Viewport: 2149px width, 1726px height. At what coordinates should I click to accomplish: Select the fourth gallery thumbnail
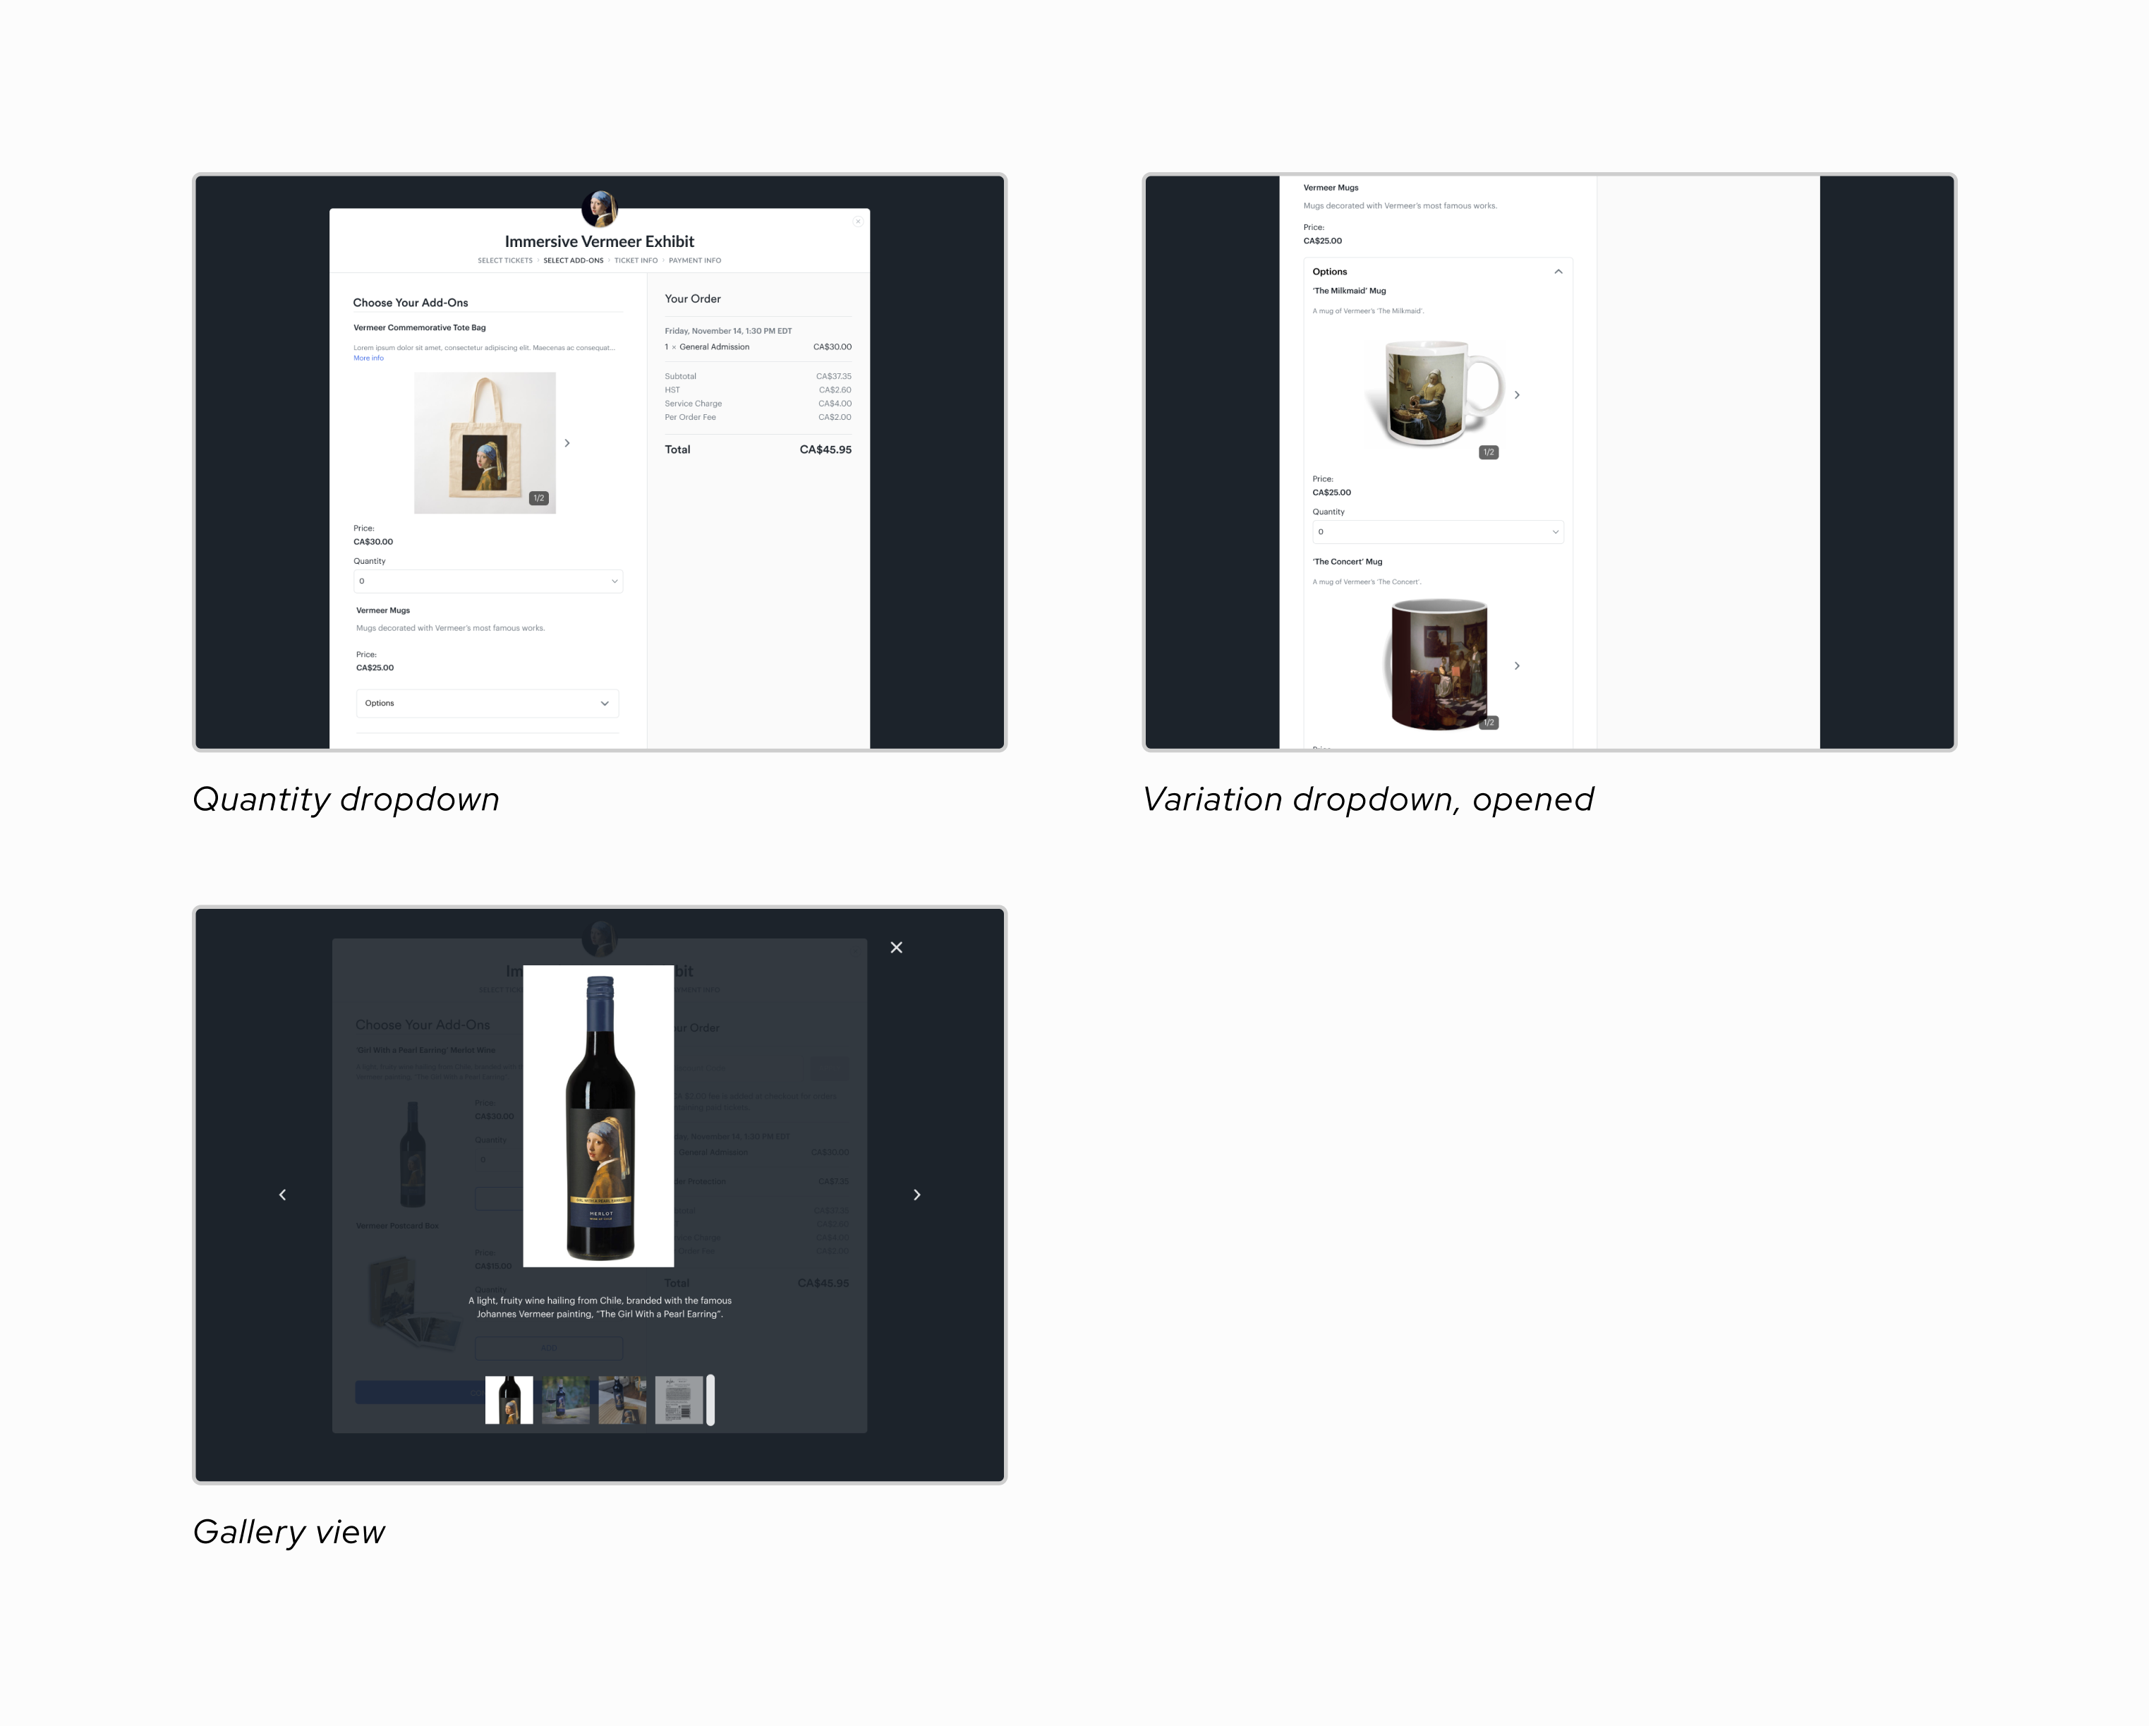tap(679, 1400)
